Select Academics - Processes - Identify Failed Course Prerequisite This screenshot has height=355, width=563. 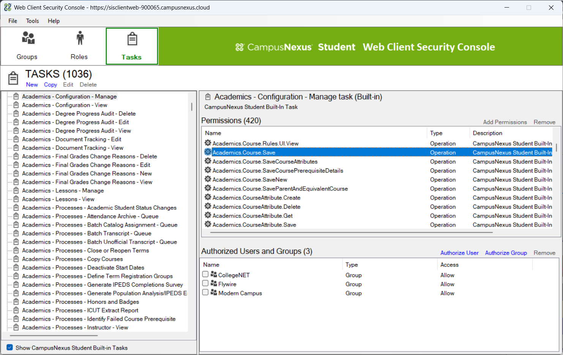[99, 319]
